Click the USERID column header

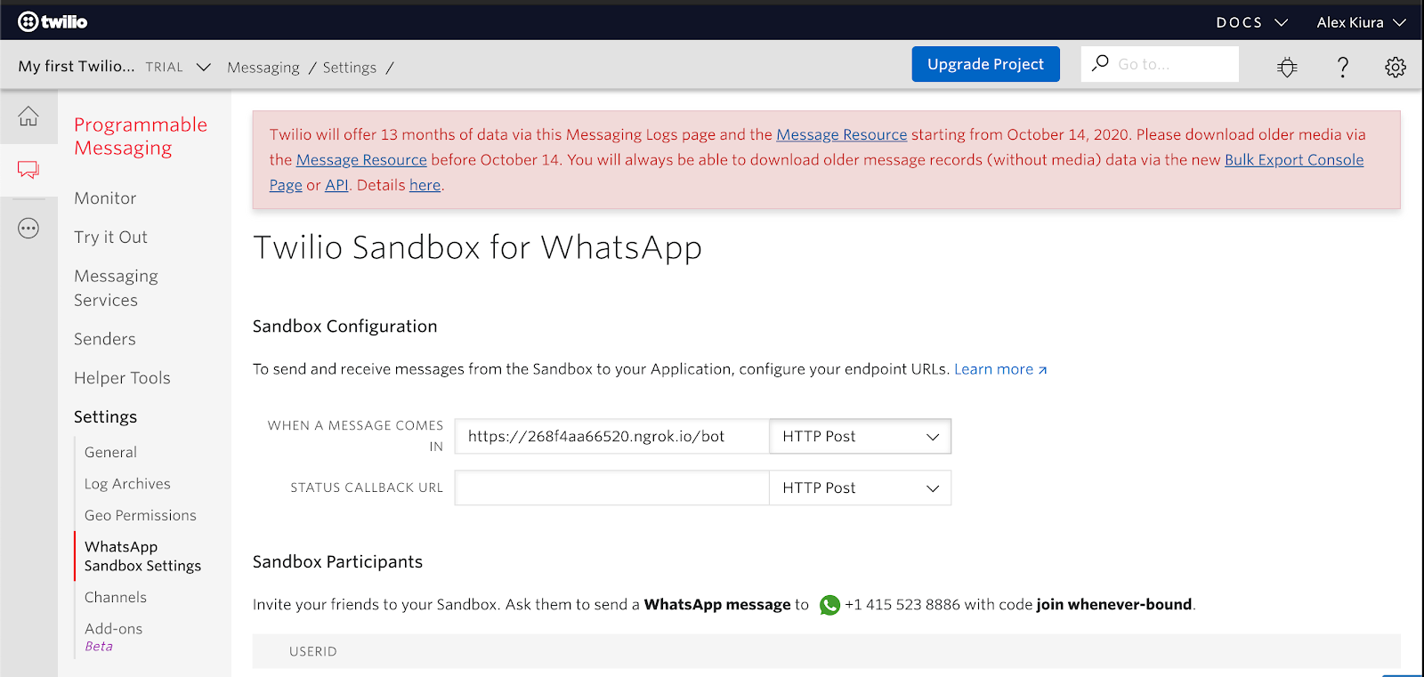[x=313, y=652]
